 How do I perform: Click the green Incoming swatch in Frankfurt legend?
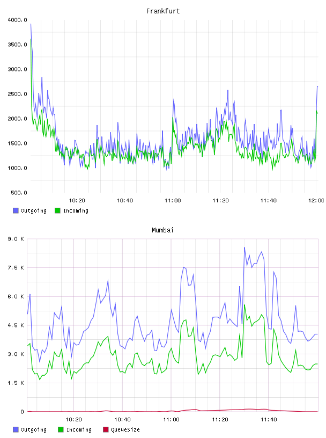pos(57,210)
